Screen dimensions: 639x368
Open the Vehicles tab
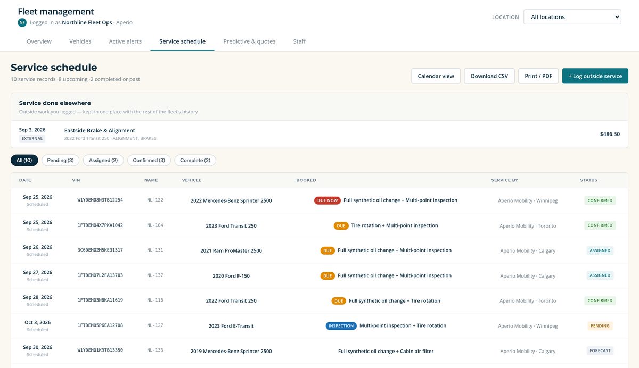[80, 41]
